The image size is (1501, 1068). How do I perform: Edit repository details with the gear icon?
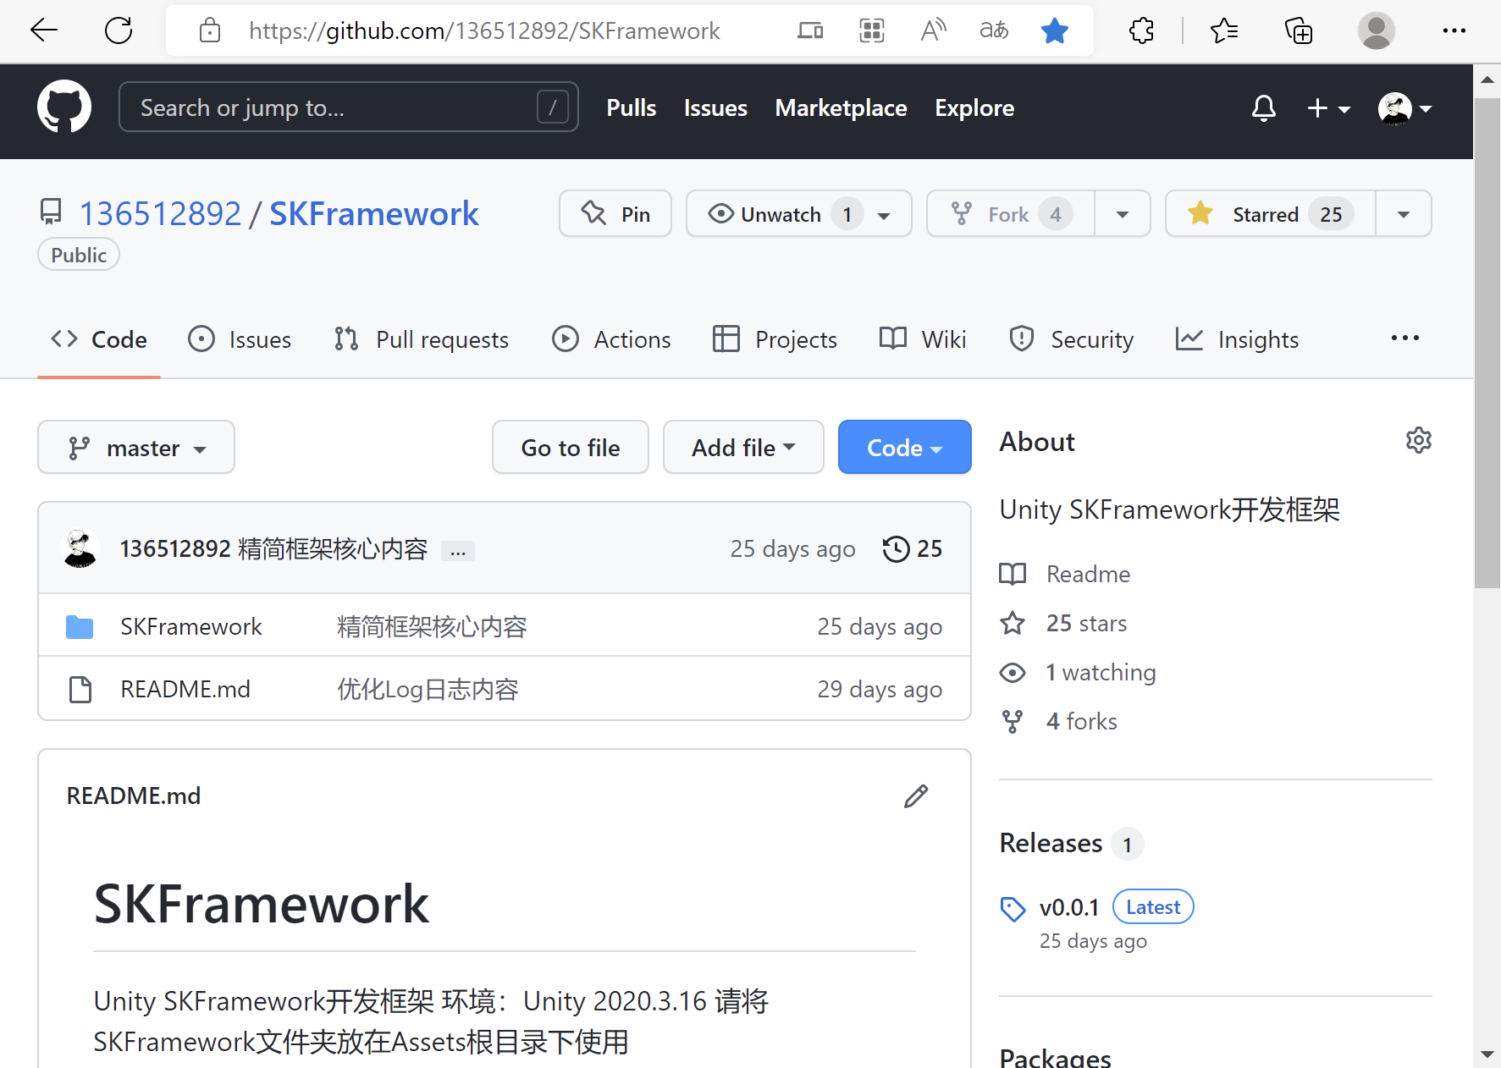pyautogui.click(x=1419, y=441)
